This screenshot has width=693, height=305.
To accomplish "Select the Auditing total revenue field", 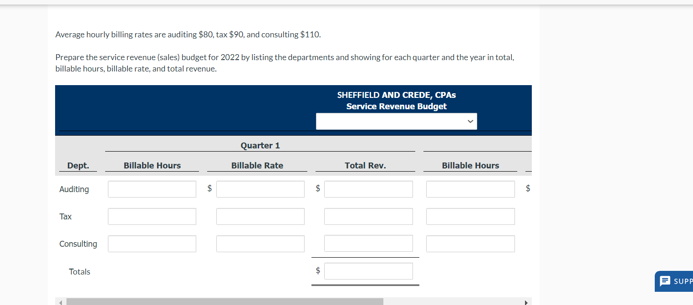I will [368, 189].
